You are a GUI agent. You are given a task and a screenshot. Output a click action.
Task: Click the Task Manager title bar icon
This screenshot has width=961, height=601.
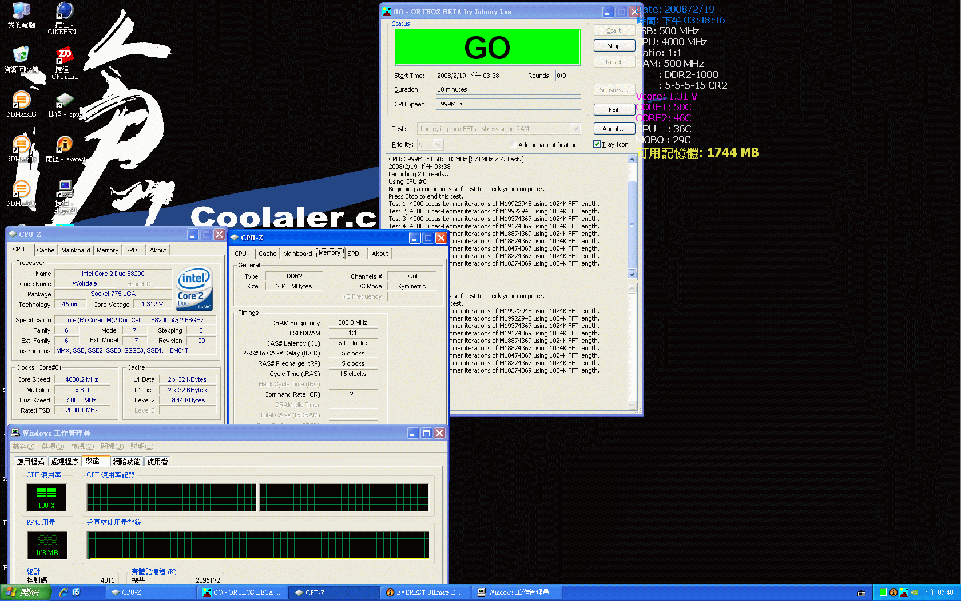15,433
